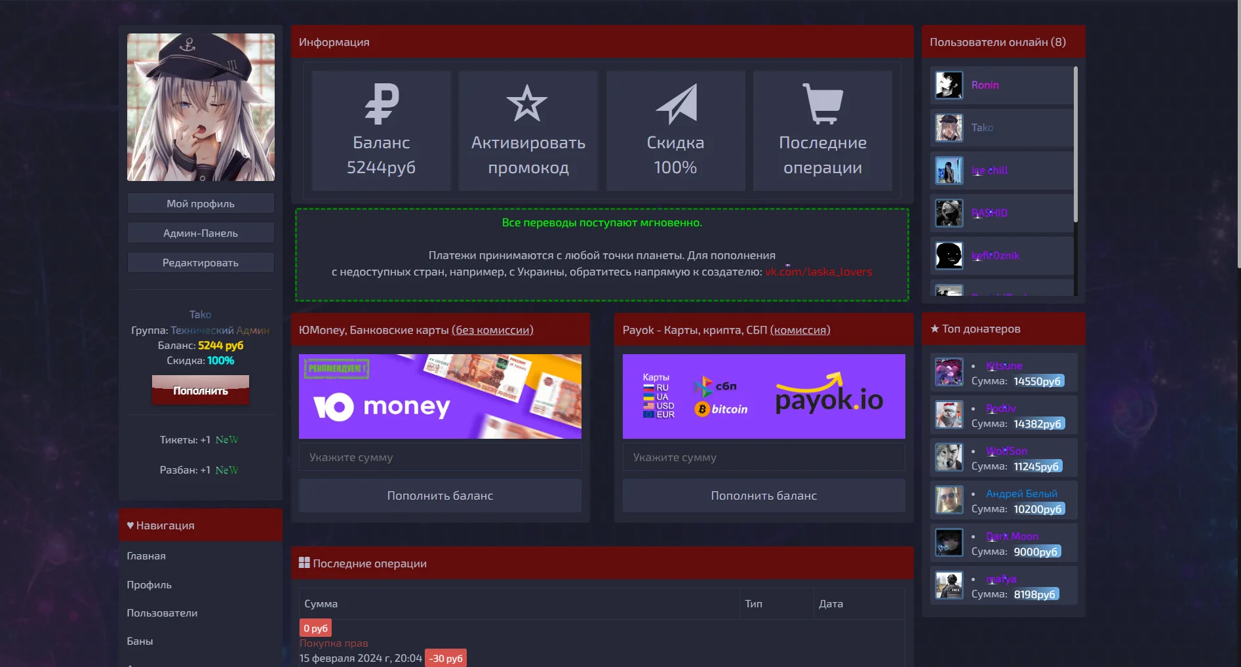The height and width of the screenshot is (667, 1241).
Task: Click Пополнить баланс under ЮMoney
Action: [x=440, y=496]
